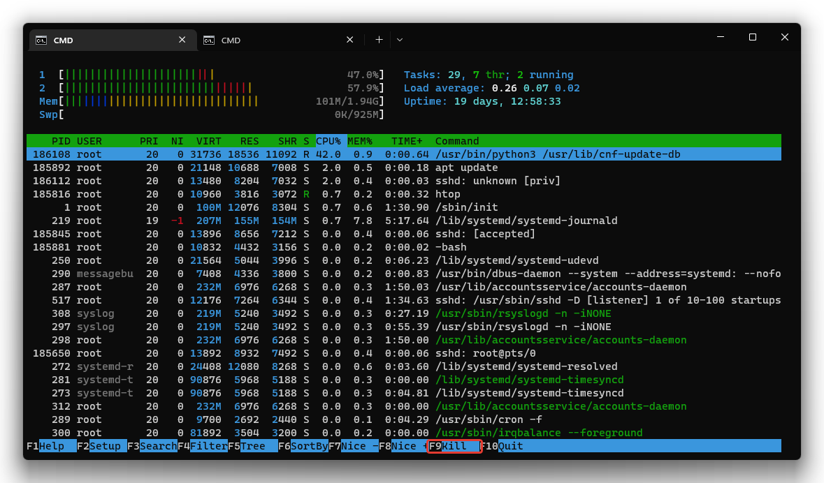
Task: Select systemd-timesyncd row with PID 281
Action: coord(403,380)
